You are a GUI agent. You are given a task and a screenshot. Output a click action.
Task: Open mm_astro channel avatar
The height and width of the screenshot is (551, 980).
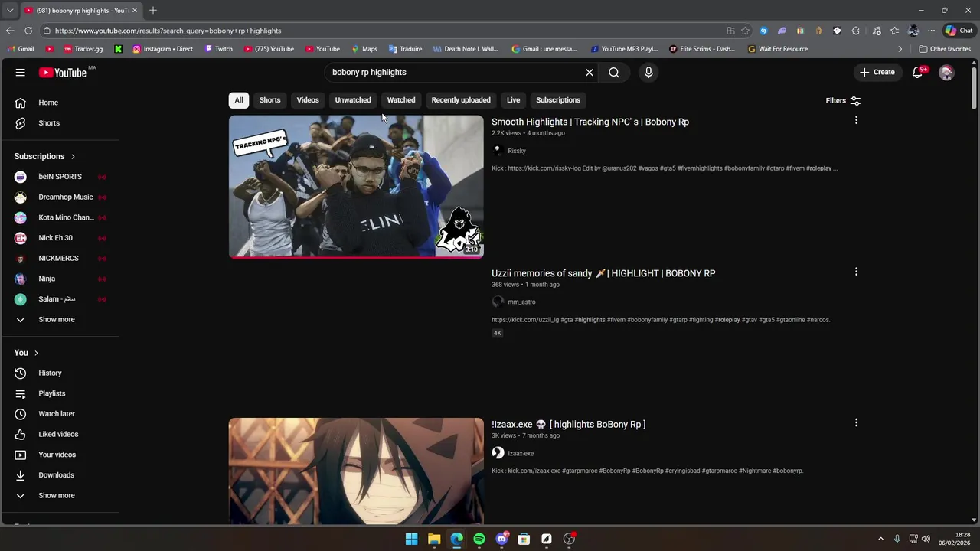click(x=498, y=302)
